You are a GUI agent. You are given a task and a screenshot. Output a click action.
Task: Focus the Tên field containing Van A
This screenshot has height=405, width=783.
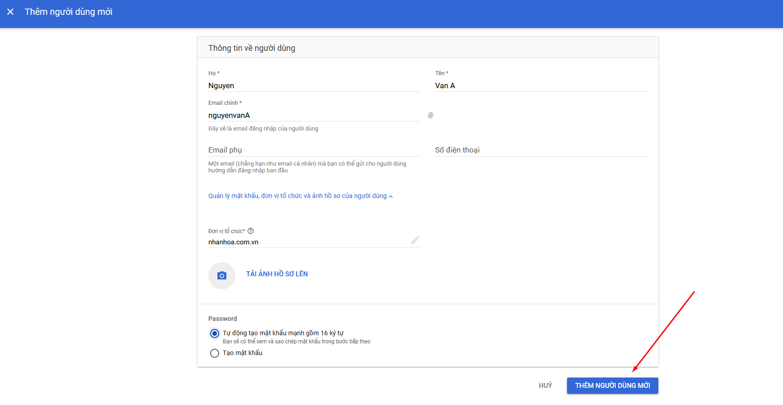541,85
